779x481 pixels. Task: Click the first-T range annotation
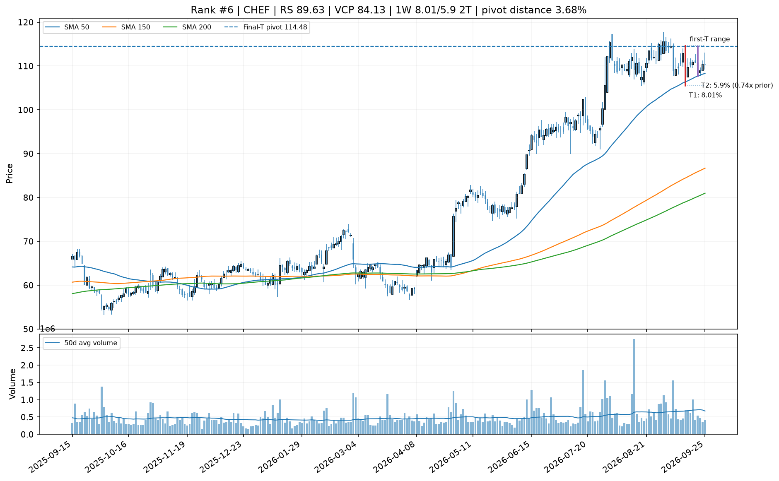click(x=709, y=39)
